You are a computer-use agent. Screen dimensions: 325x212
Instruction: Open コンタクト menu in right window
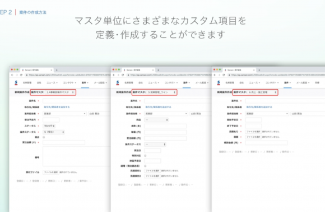coord(272,83)
